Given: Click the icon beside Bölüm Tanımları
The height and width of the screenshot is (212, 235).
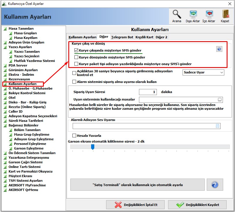Looking at the screenshot, I should [x=10, y=130].
